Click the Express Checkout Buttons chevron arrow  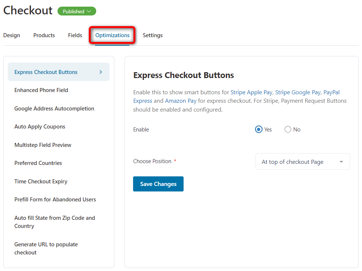[101, 72]
